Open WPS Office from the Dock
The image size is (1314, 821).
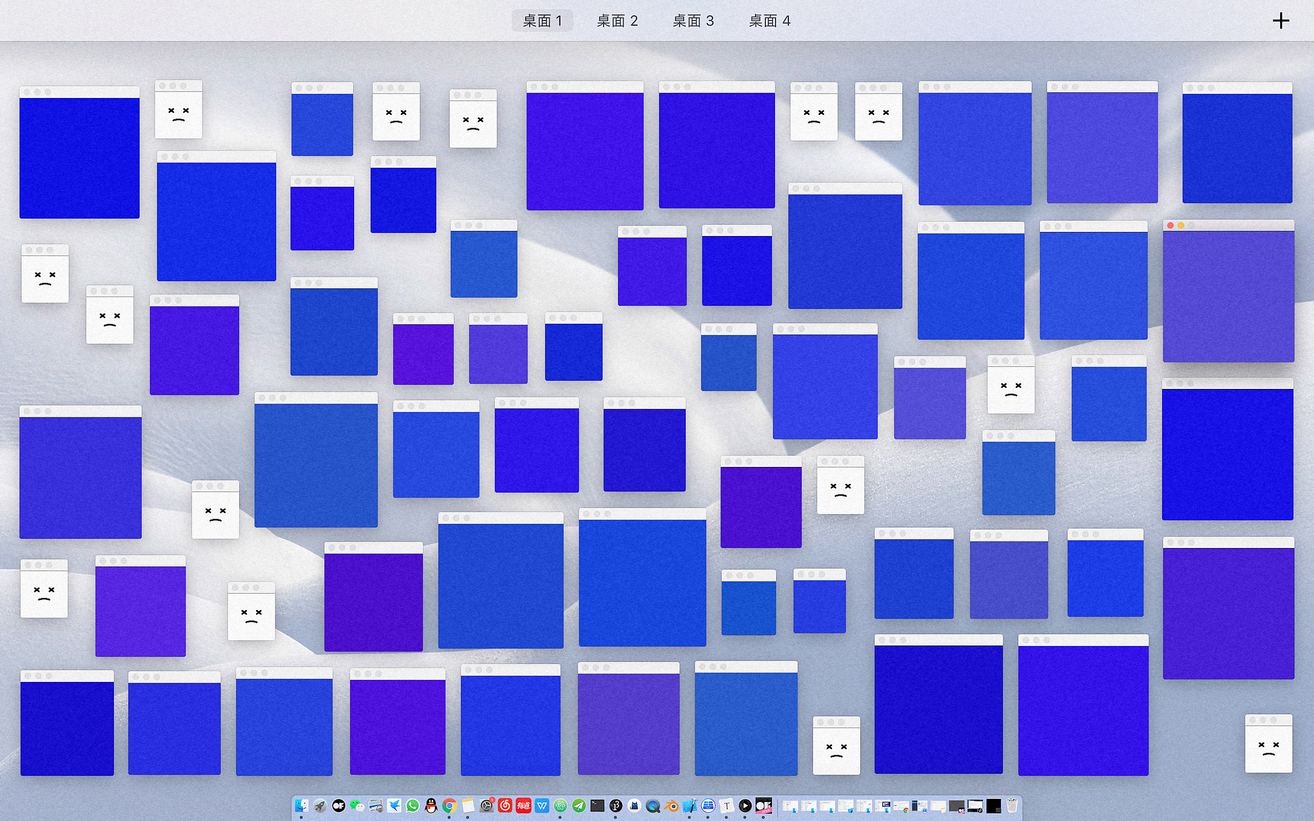pyautogui.click(x=542, y=806)
